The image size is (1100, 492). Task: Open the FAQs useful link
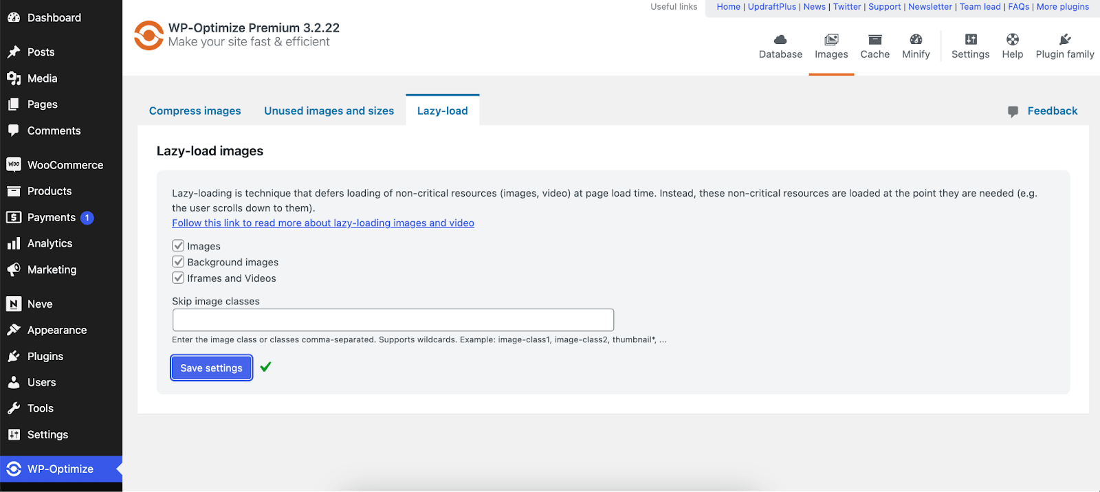(x=1019, y=7)
